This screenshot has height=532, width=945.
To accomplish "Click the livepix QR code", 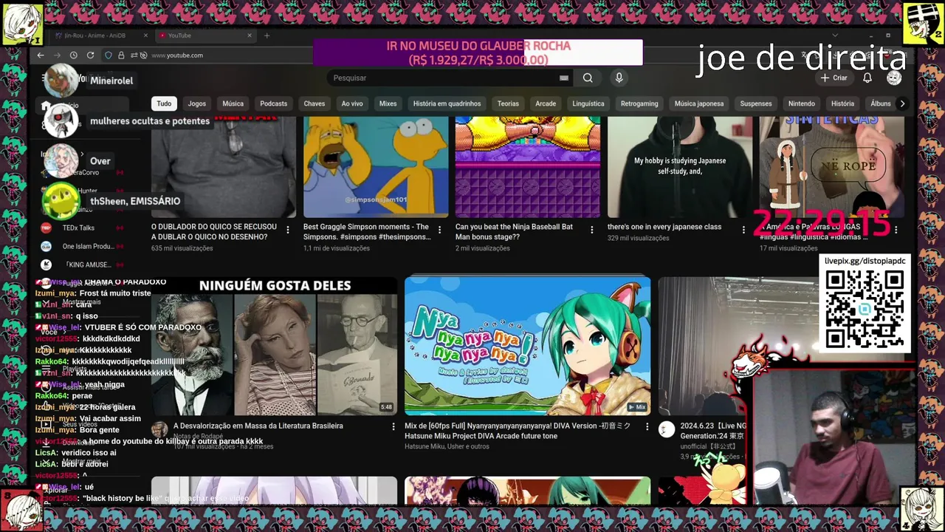I will (x=865, y=310).
